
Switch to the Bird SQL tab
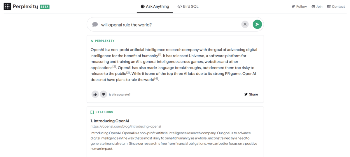point(188,6)
